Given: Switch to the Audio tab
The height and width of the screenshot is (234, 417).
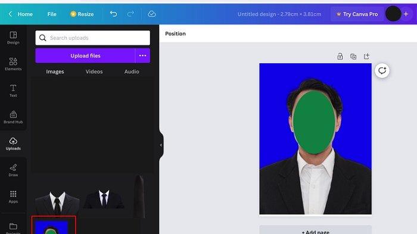Looking at the screenshot, I should (x=132, y=71).
